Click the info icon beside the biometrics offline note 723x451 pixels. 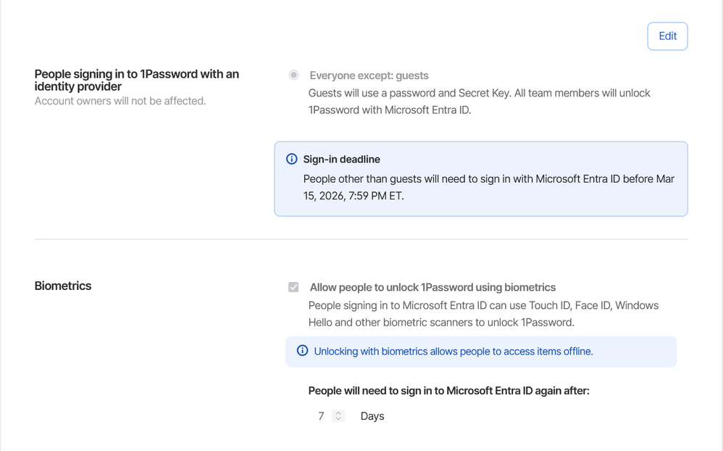tap(302, 351)
